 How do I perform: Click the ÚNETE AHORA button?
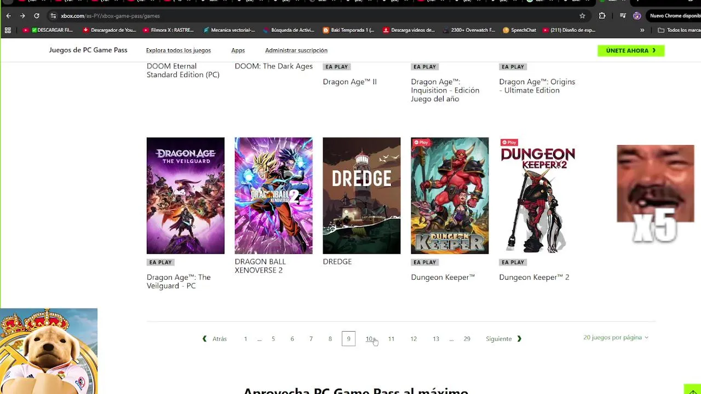[631, 50]
